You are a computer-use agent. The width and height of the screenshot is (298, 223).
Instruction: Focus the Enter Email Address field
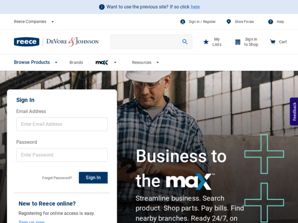62,124
